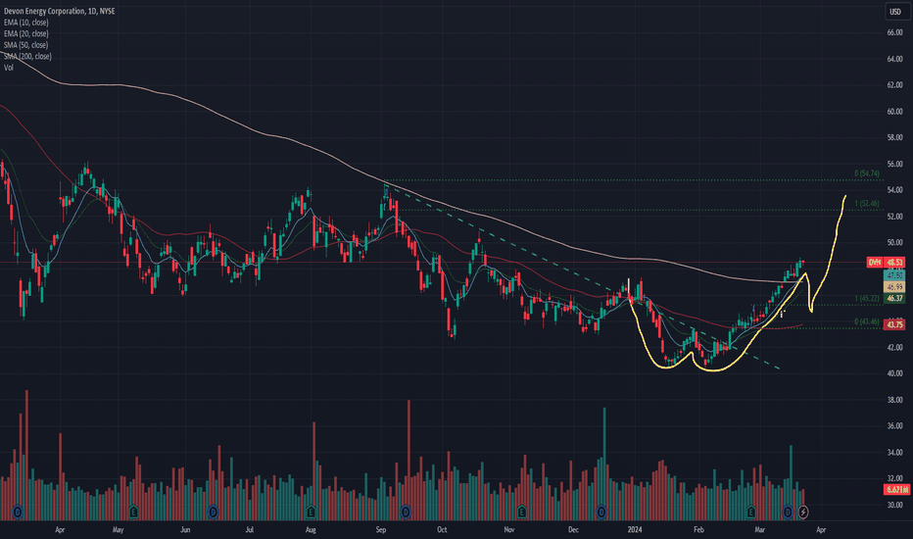Click the 30.00 price axis label

(x=895, y=505)
